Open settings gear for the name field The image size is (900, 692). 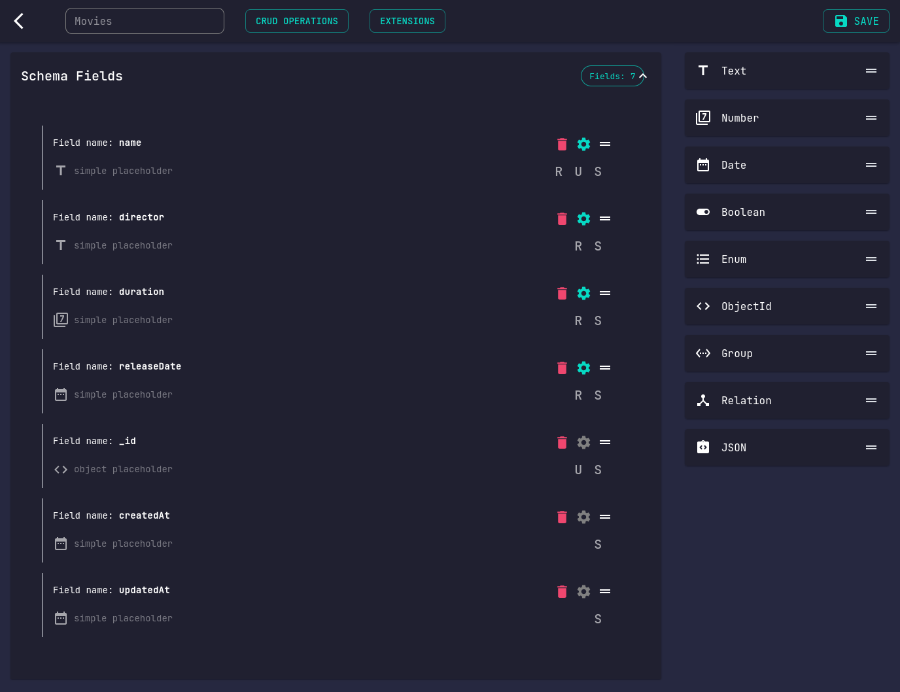(x=583, y=144)
